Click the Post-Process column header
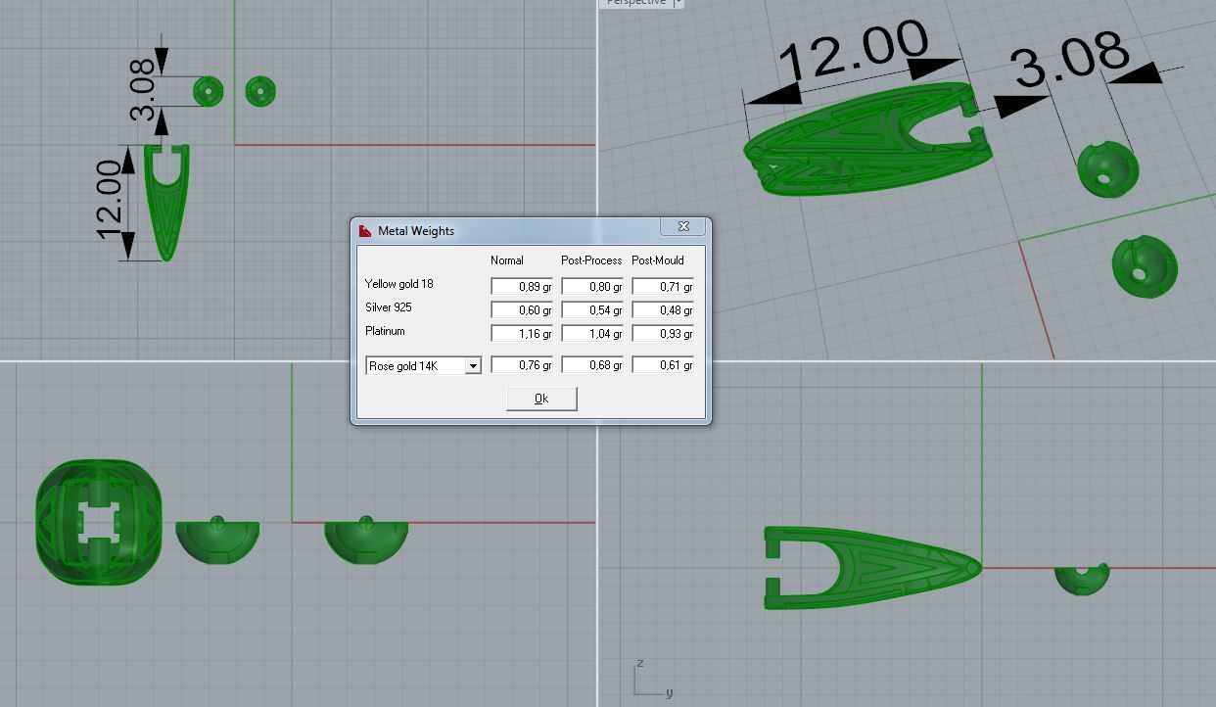The width and height of the screenshot is (1216, 707). (591, 260)
